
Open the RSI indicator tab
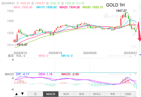pyautogui.click(x=82, y=94)
